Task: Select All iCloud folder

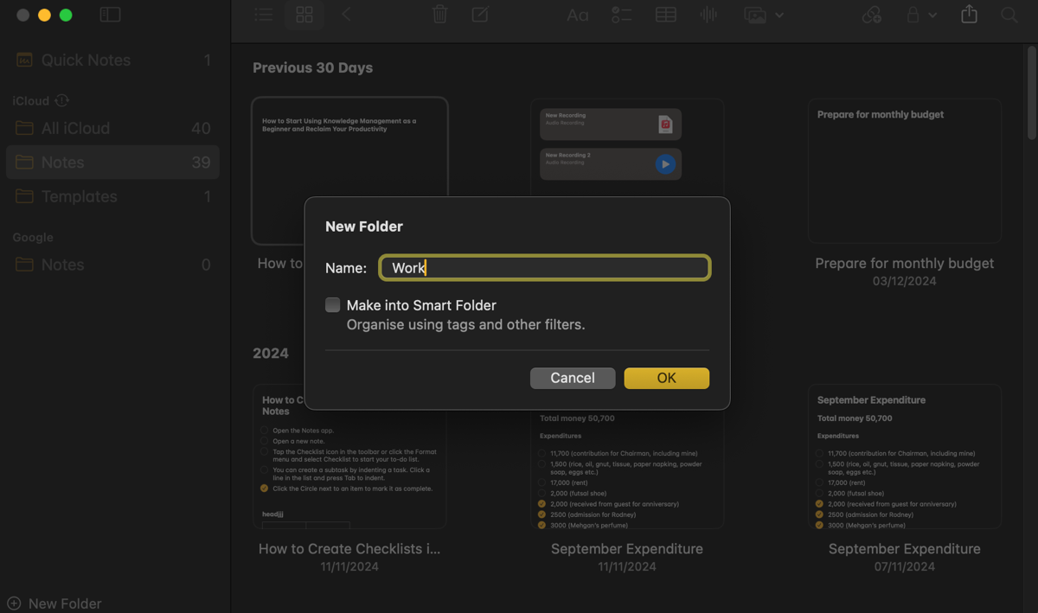Action: click(112, 128)
